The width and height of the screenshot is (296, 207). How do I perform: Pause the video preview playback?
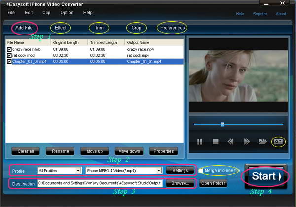click(x=199, y=142)
